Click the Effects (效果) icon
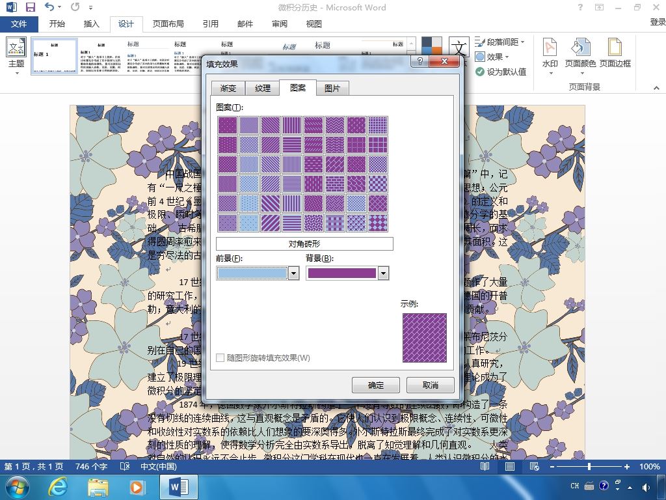Screen dimensions: 666x500 click(x=480, y=57)
